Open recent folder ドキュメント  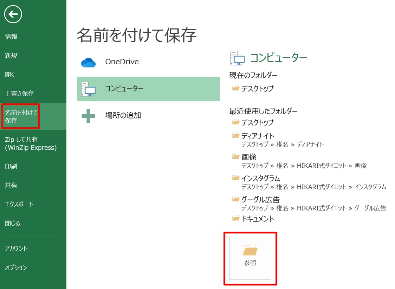(x=258, y=219)
